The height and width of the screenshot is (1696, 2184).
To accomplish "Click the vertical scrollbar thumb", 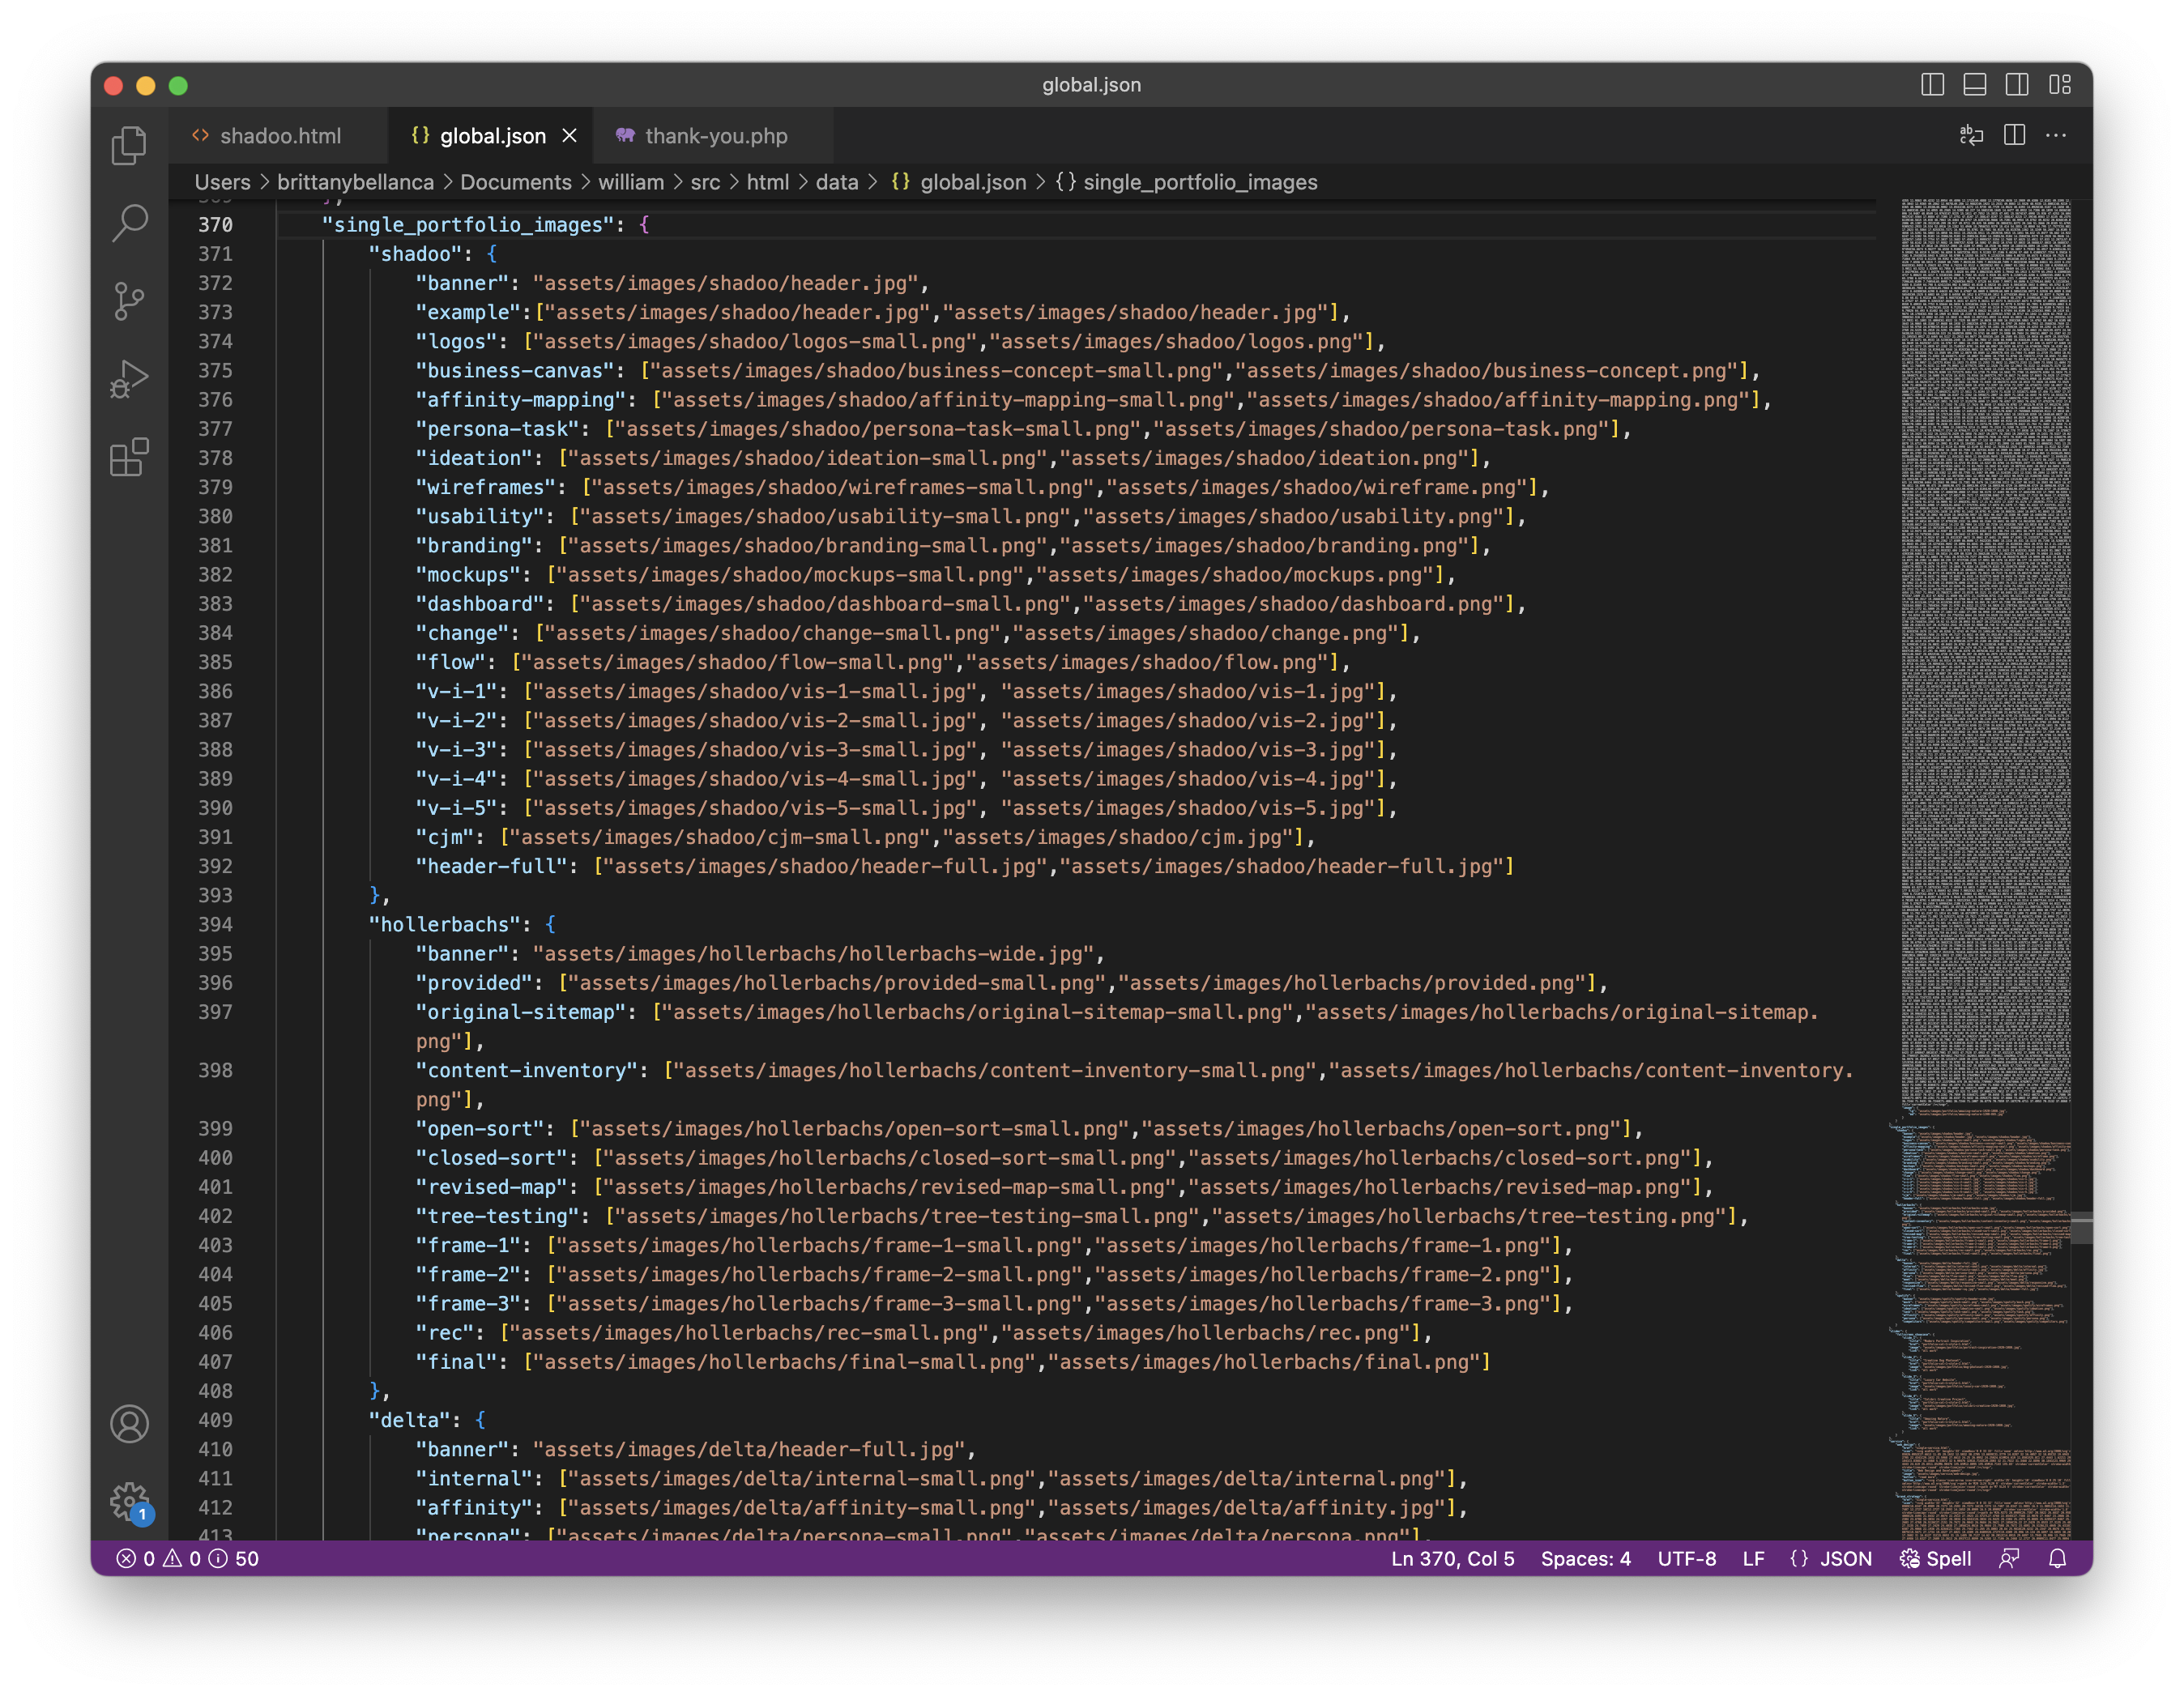I will (2081, 1228).
